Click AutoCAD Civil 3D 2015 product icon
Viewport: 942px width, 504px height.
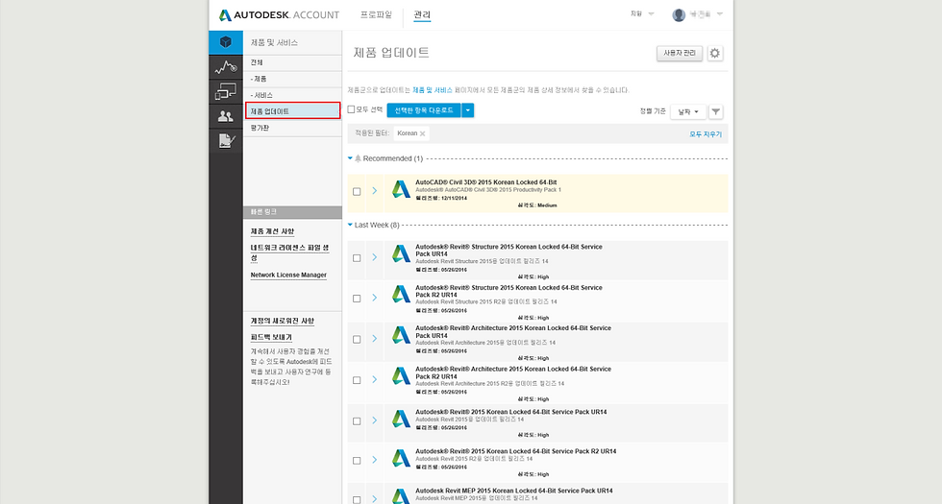click(x=402, y=190)
